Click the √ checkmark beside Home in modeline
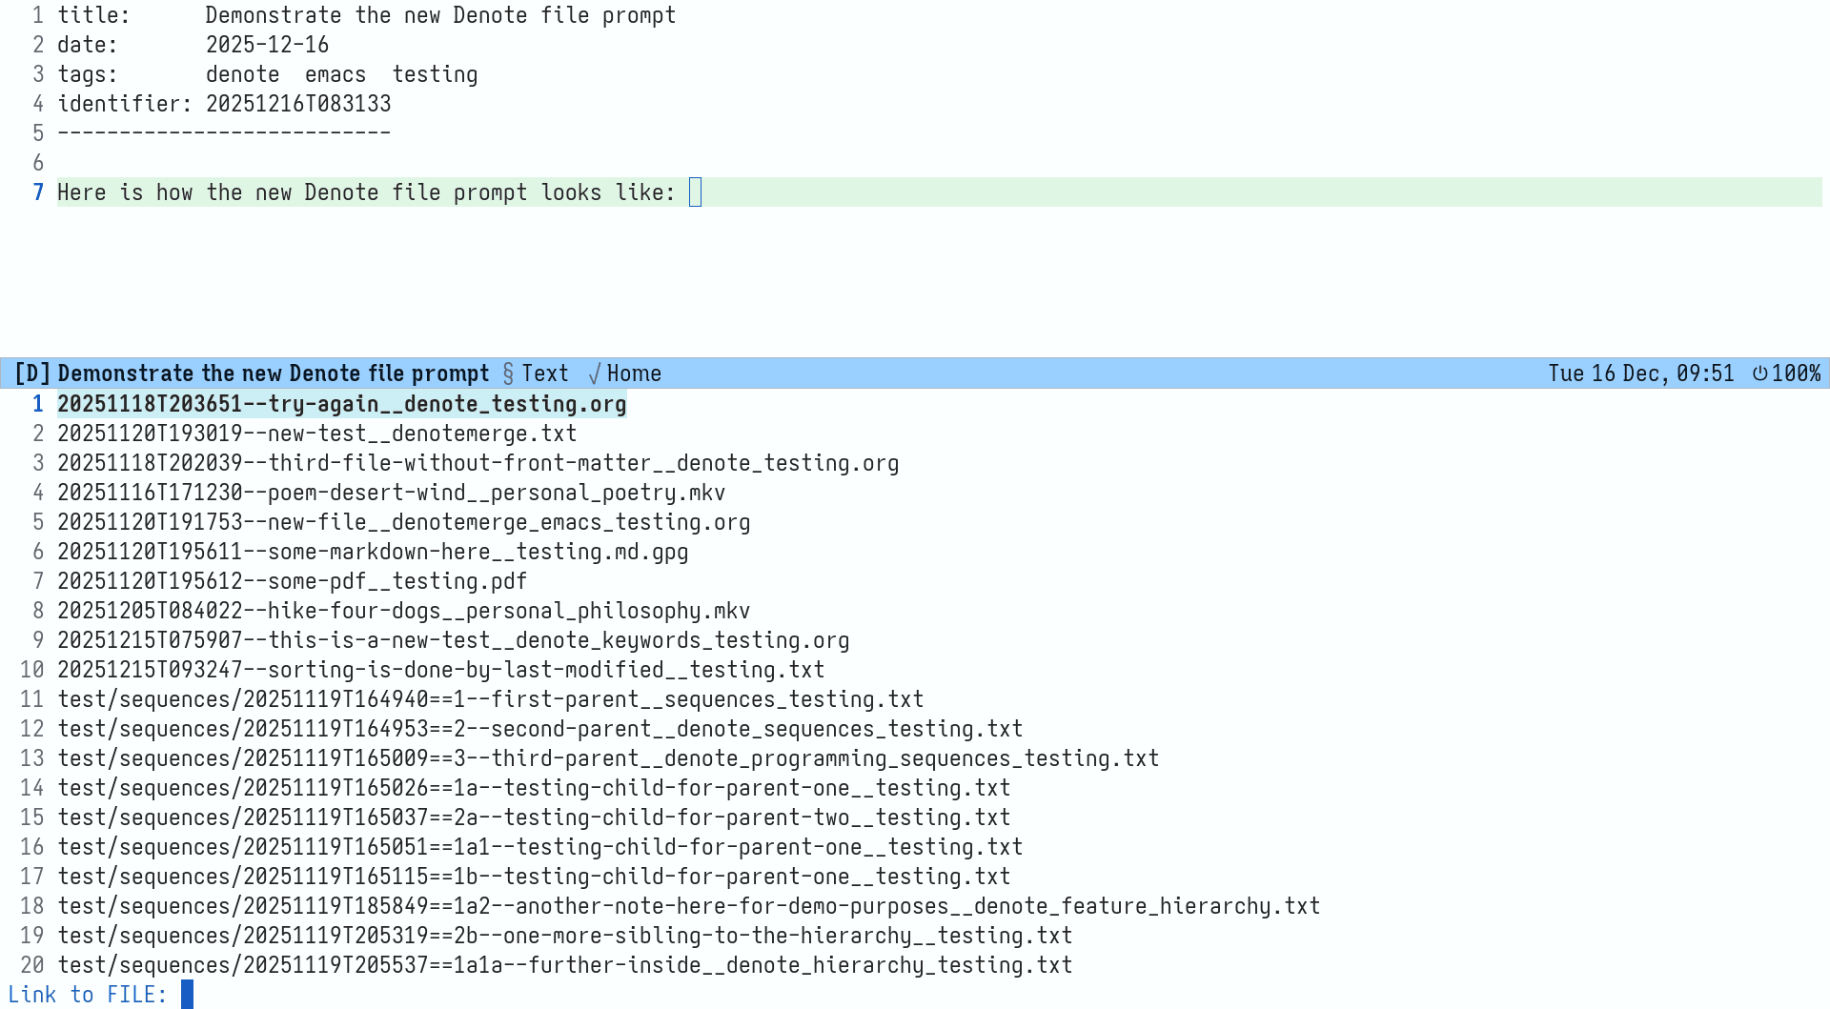 594,373
